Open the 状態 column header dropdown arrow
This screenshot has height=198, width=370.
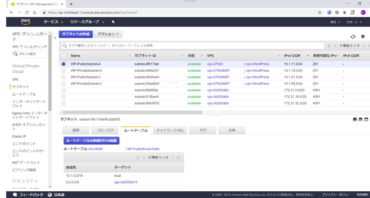(x=202, y=56)
